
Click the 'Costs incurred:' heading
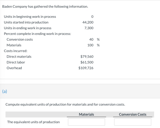(16, 51)
